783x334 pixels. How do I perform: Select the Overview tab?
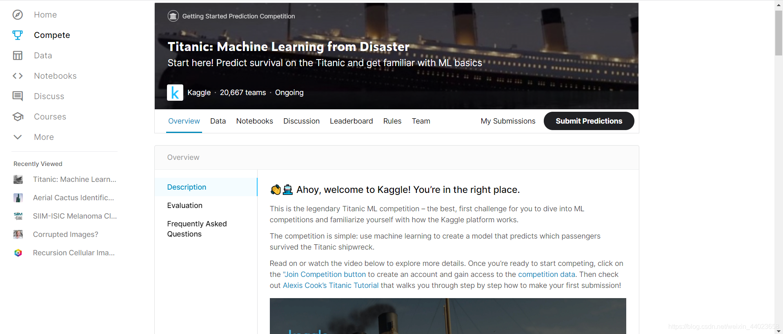tap(184, 121)
